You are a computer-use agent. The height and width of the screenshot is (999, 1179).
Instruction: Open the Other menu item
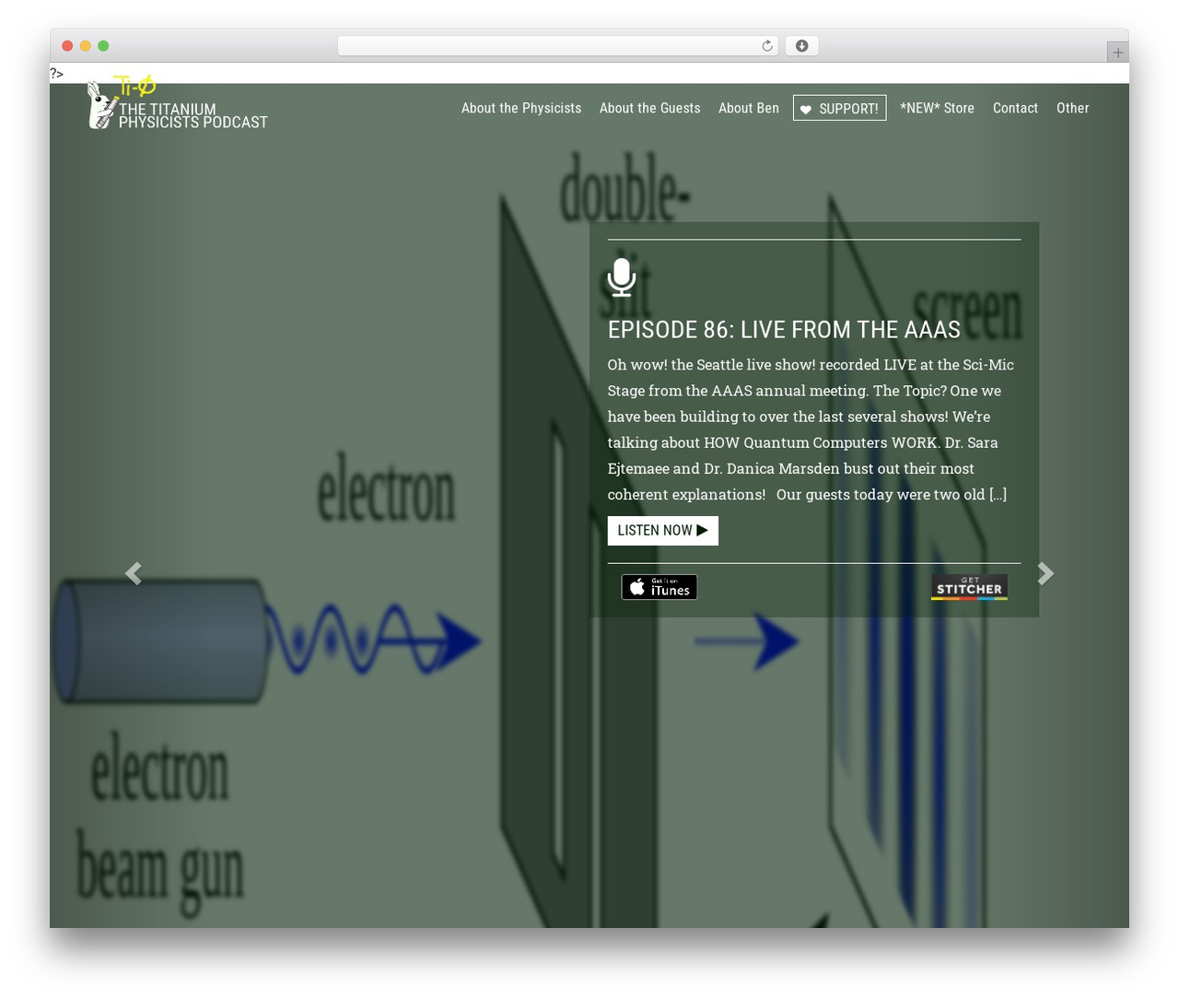click(1072, 108)
